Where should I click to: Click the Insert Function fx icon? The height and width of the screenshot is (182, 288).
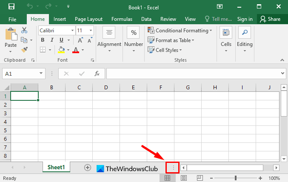pyautogui.click(x=97, y=74)
